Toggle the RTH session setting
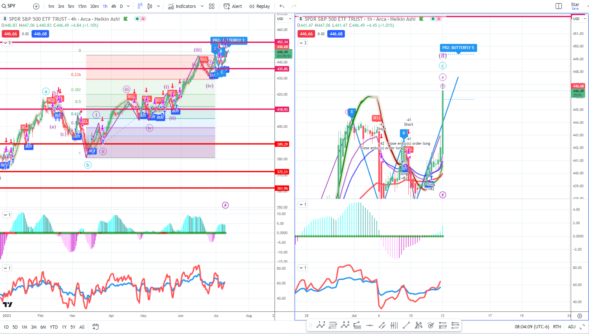Viewport: 589px width, 334px height. tap(557, 327)
